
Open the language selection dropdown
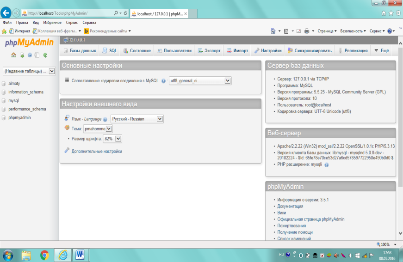point(137,119)
